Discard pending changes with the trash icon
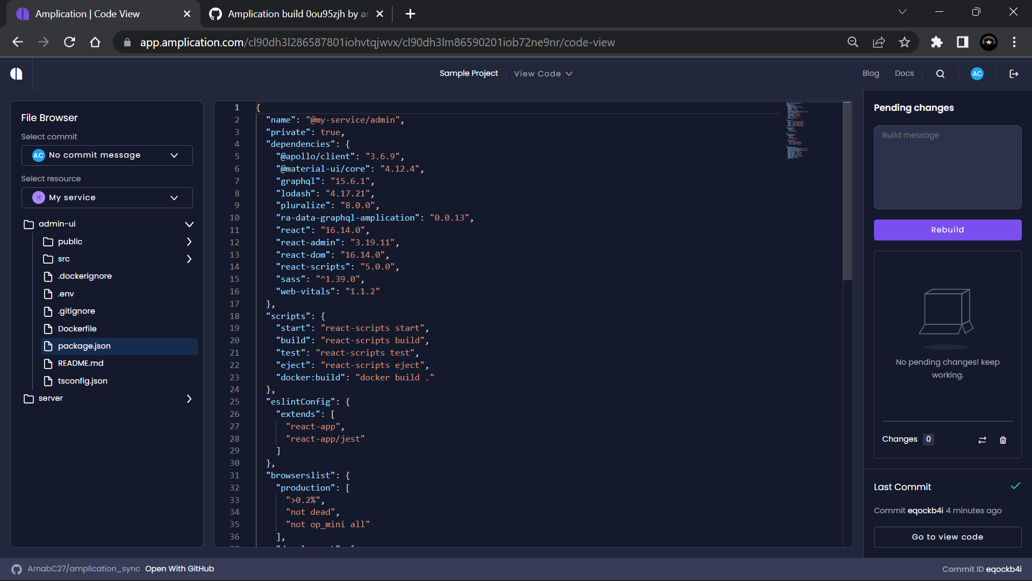The image size is (1032, 581). coord(1003,440)
